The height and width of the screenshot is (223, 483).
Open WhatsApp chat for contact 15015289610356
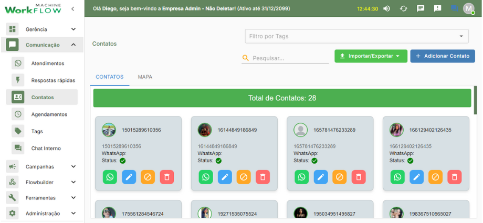110,177
